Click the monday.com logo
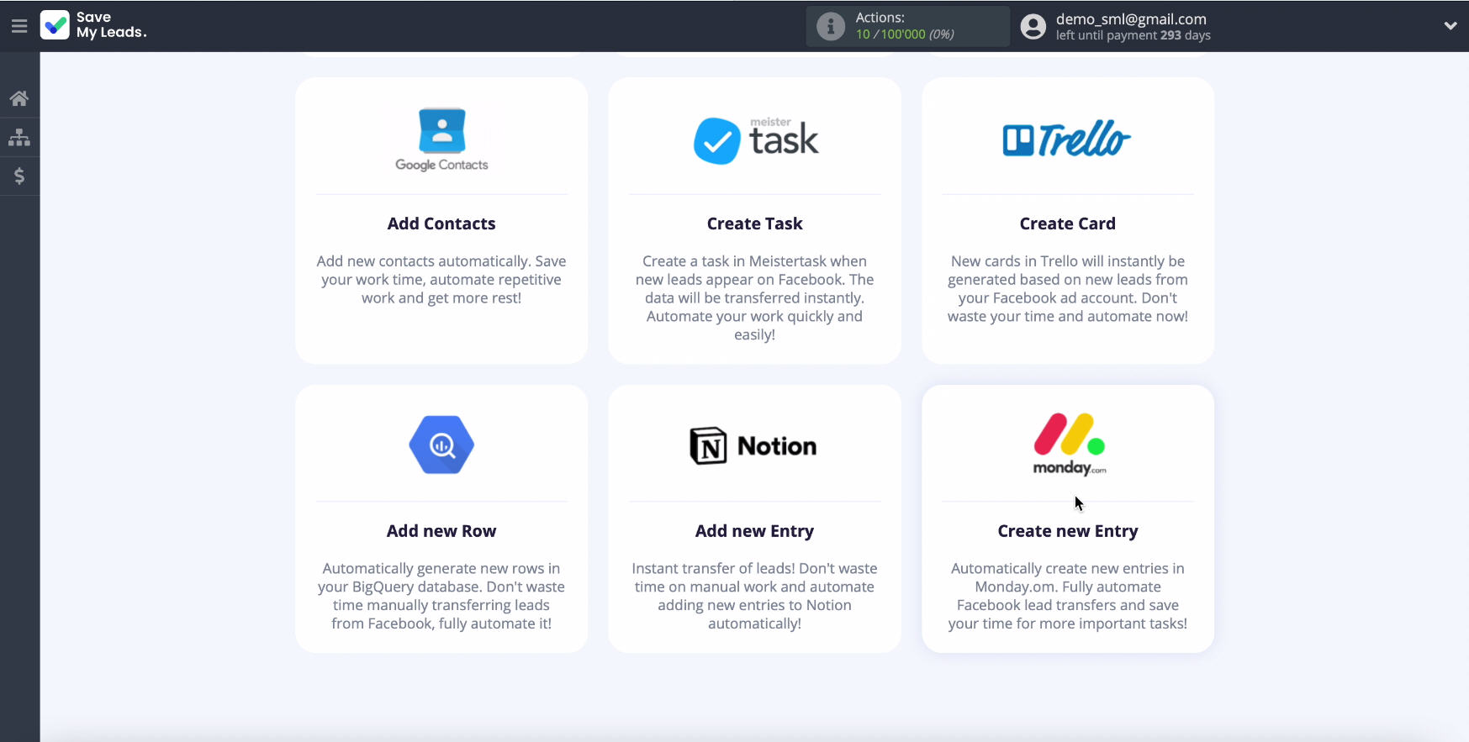This screenshot has width=1469, height=742. [x=1069, y=445]
